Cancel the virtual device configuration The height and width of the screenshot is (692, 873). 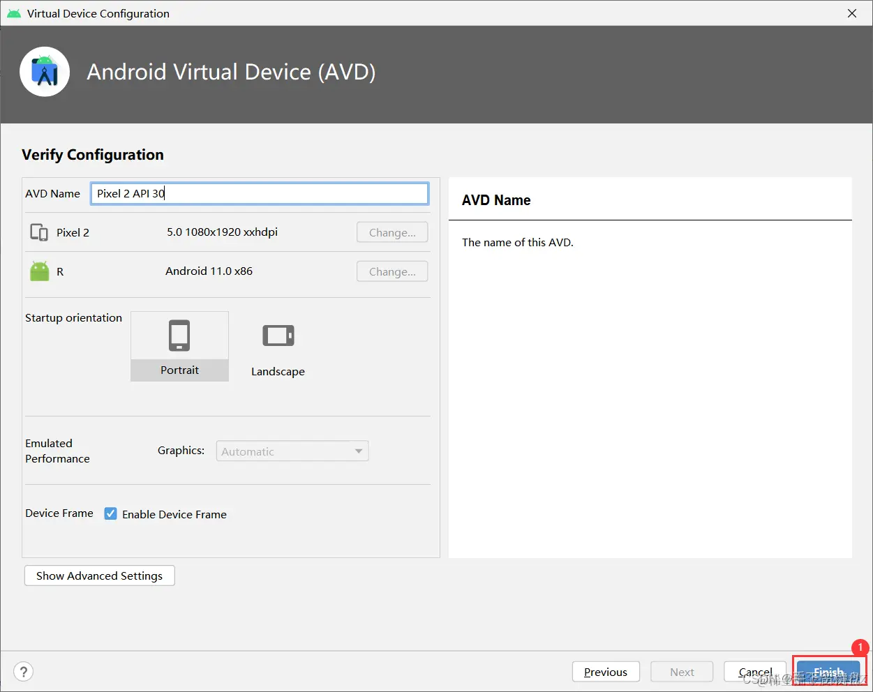(x=755, y=672)
